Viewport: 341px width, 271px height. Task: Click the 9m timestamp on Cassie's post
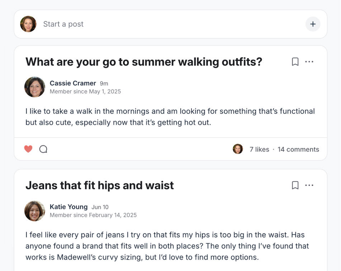tap(104, 84)
